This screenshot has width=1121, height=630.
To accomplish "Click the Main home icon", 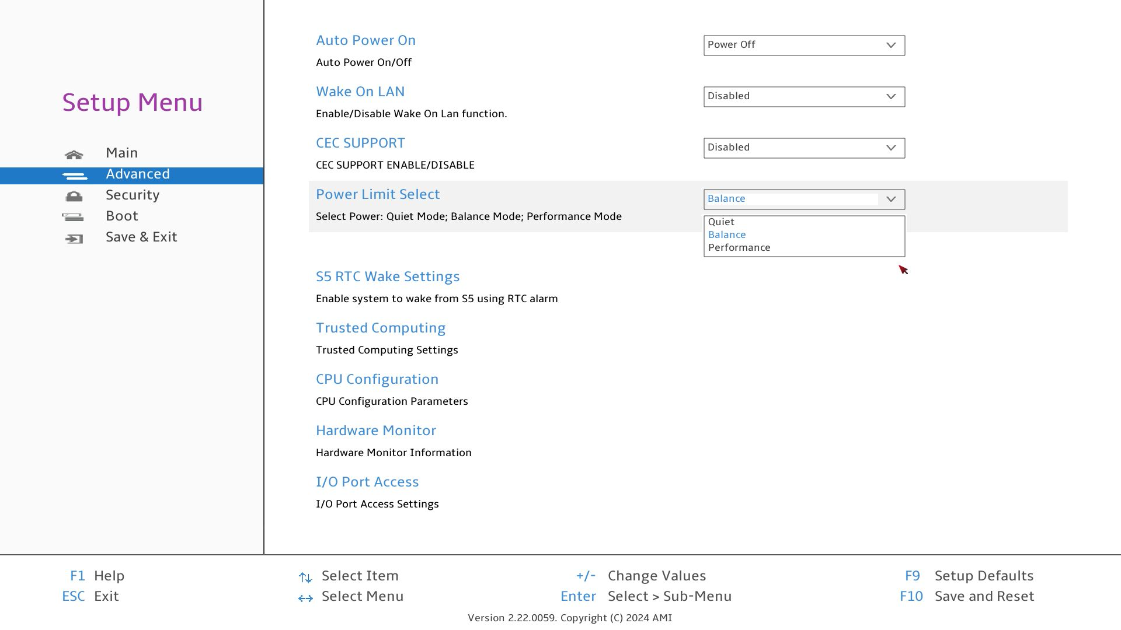I will [74, 155].
